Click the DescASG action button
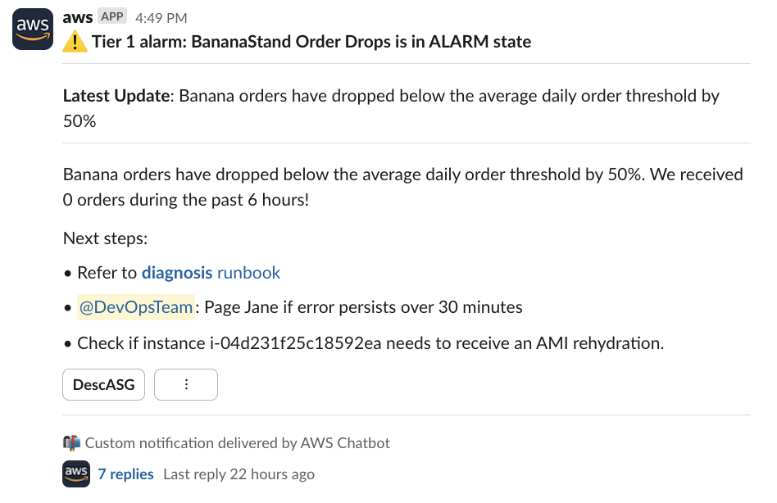The image size is (777, 503). click(103, 384)
